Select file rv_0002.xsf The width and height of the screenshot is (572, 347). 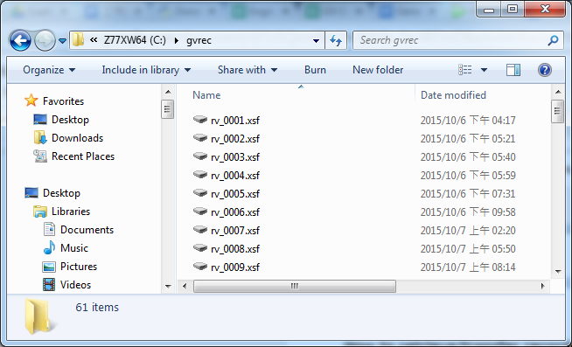click(x=235, y=138)
